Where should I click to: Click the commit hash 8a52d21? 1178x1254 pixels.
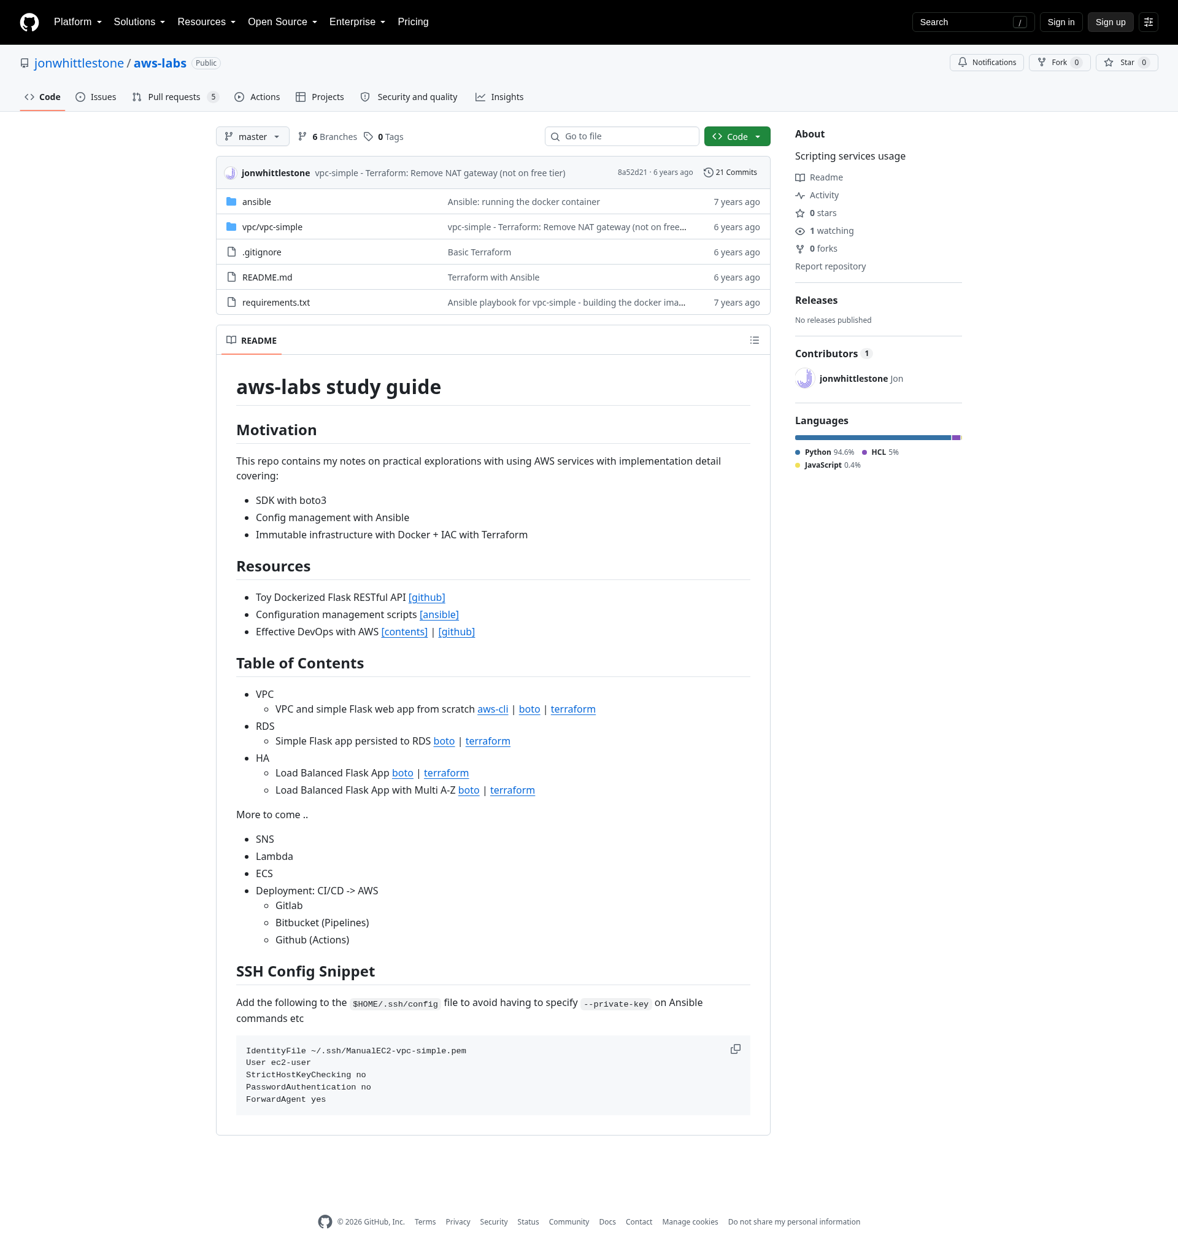tap(632, 173)
